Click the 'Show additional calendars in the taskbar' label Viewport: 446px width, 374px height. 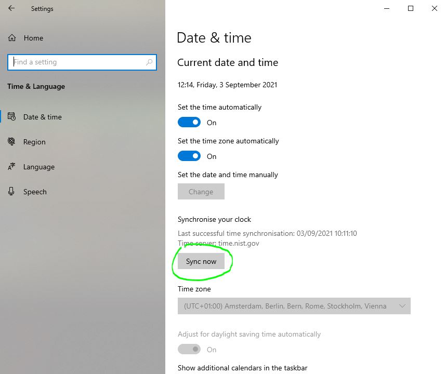[243, 368]
